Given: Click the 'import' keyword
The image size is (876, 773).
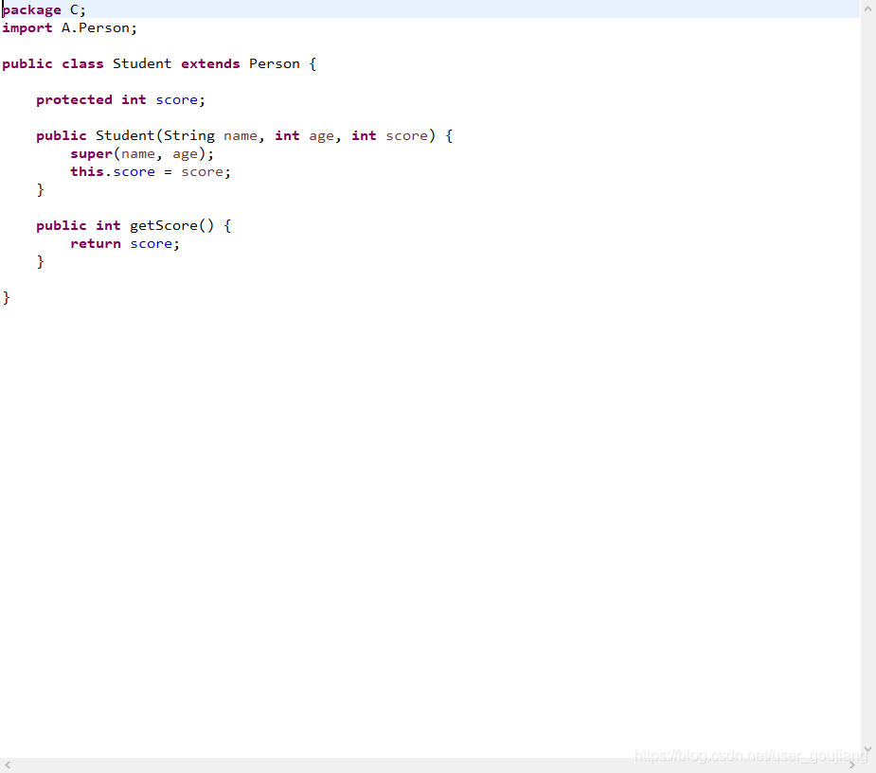Looking at the screenshot, I should pyautogui.click(x=27, y=28).
